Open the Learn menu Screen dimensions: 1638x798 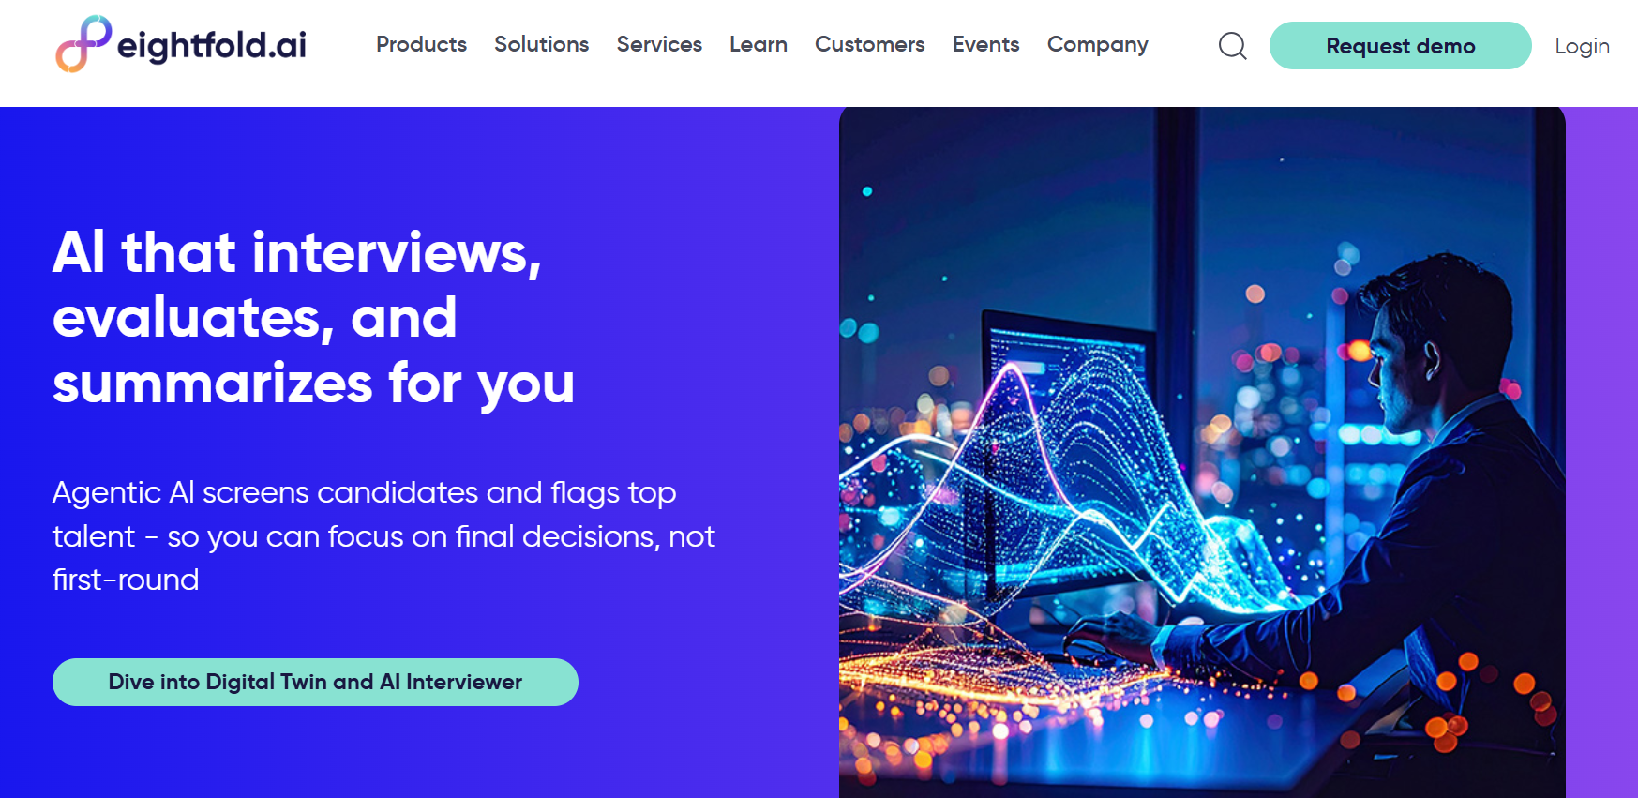coord(758,44)
